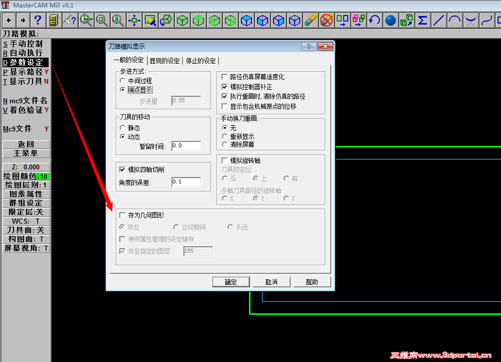The image size is (501, 362).
Task: Click the 确定 button to confirm
Action: [231, 281]
